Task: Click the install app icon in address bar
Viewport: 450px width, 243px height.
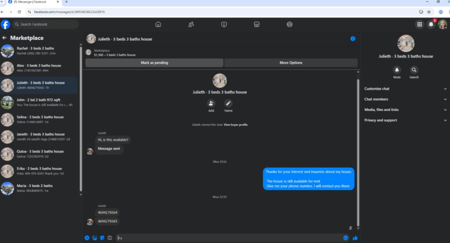Action: [421, 12]
